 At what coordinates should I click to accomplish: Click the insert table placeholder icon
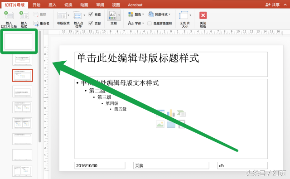160,113
